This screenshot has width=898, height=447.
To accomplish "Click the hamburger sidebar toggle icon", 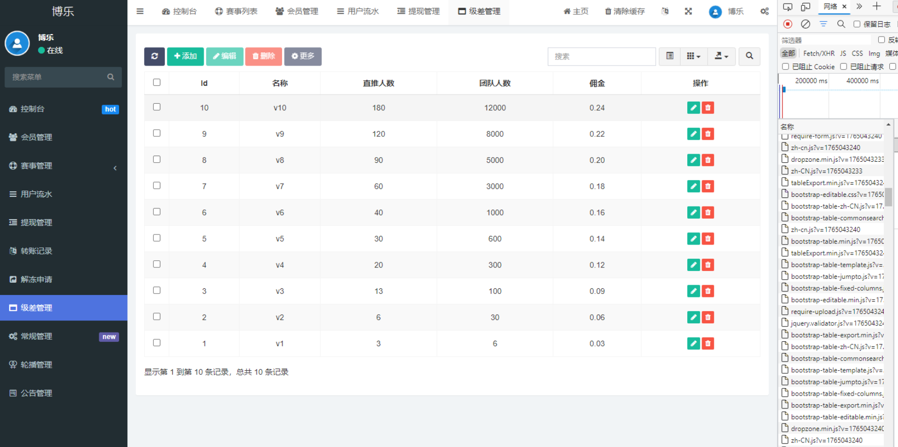I will pos(140,11).
